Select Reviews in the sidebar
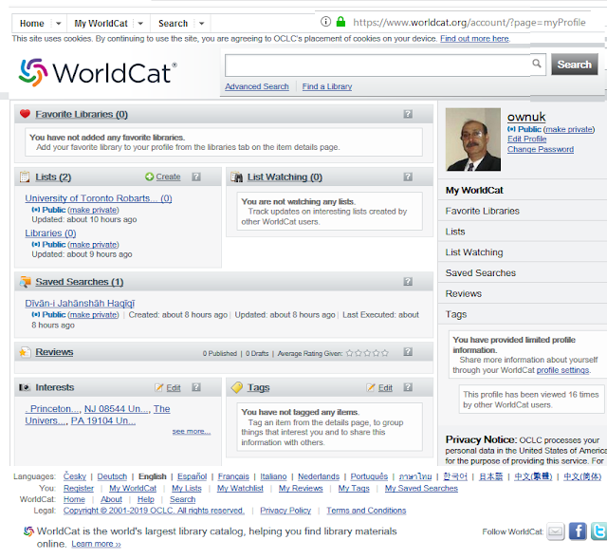607x559 pixels. click(464, 293)
